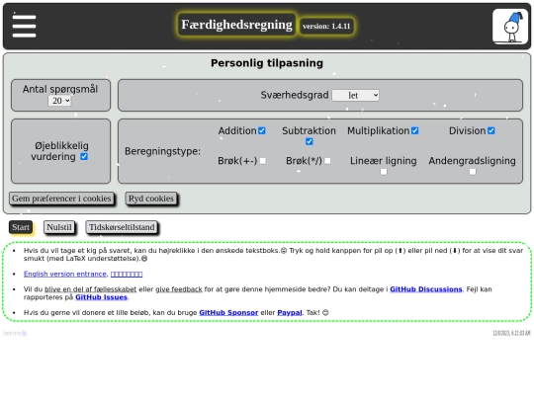The width and height of the screenshot is (534, 400).
Task: Click the version 1.4.11 badge
Action: click(326, 27)
